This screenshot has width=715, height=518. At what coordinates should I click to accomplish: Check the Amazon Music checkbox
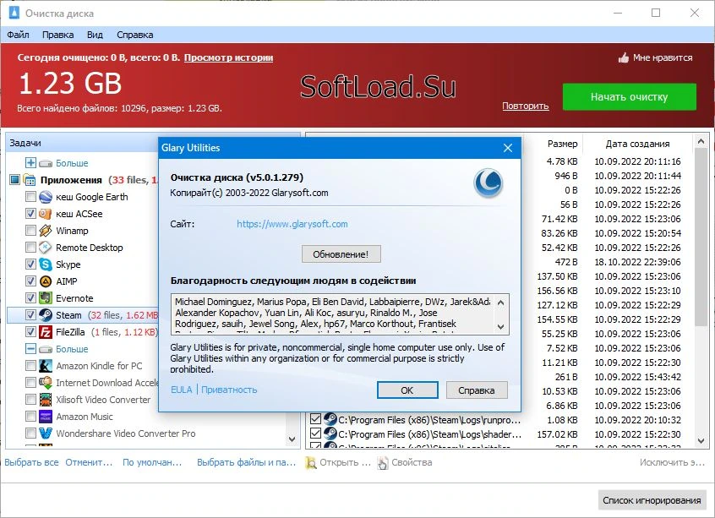[x=30, y=417]
